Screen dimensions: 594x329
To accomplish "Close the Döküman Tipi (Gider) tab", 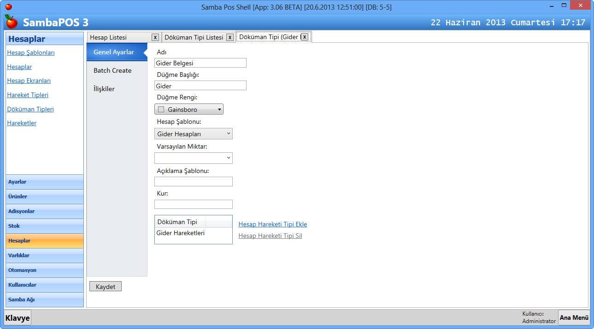I will click(x=304, y=37).
